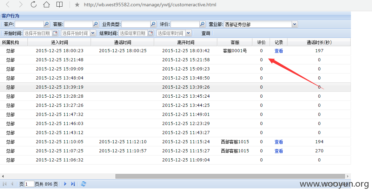This screenshot has height=194, width=372.
Task: Click the browser address bar URL
Action: [x=150, y=5]
